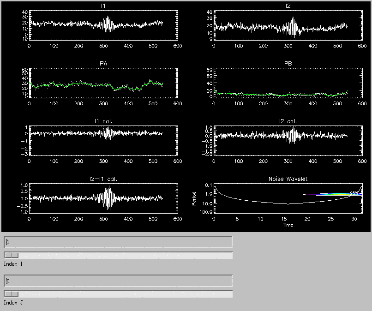
Task: Click the "Index J" label text
Action: click(13, 303)
